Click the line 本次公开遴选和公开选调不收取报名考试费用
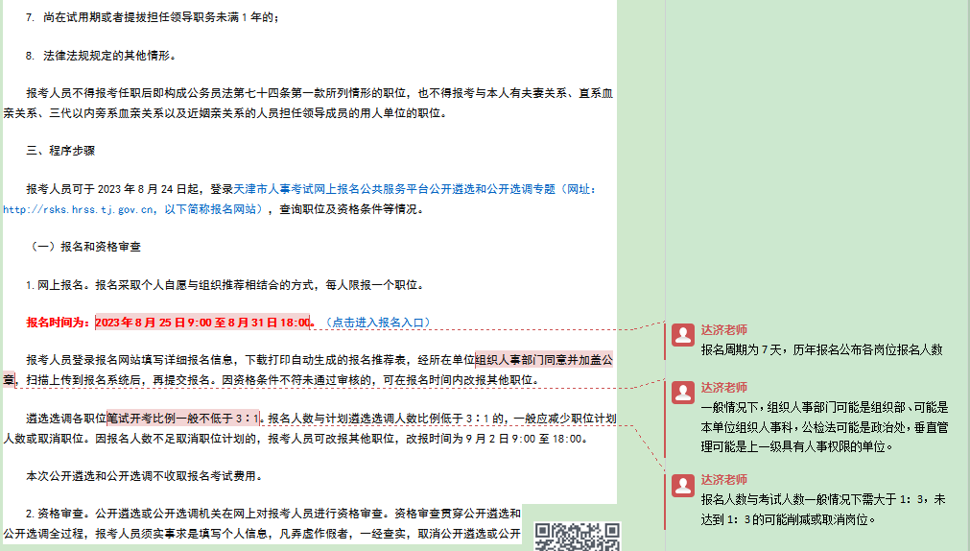 pos(144,475)
